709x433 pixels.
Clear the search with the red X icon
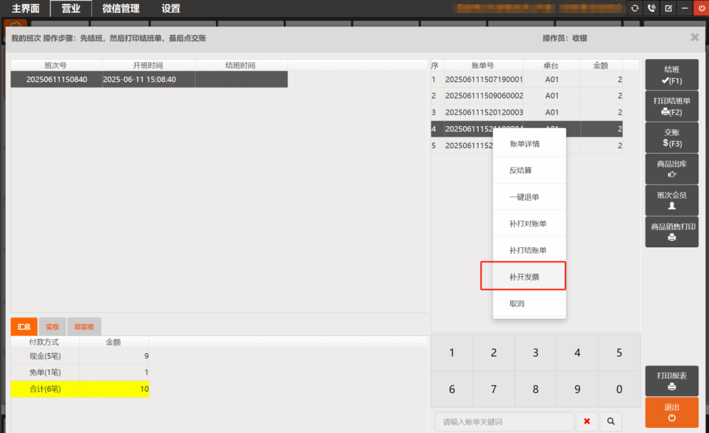587,421
